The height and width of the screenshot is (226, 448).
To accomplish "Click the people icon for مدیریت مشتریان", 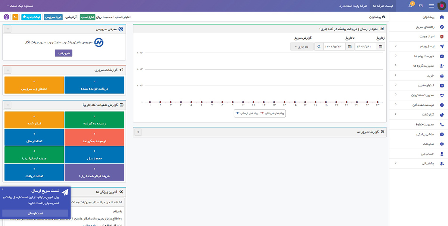I will coord(442,95).
